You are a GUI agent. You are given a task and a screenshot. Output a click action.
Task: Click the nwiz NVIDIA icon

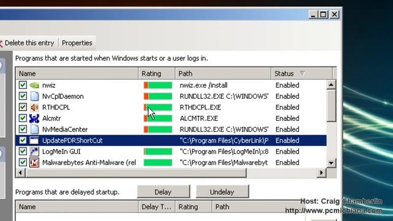click(34, 85)
